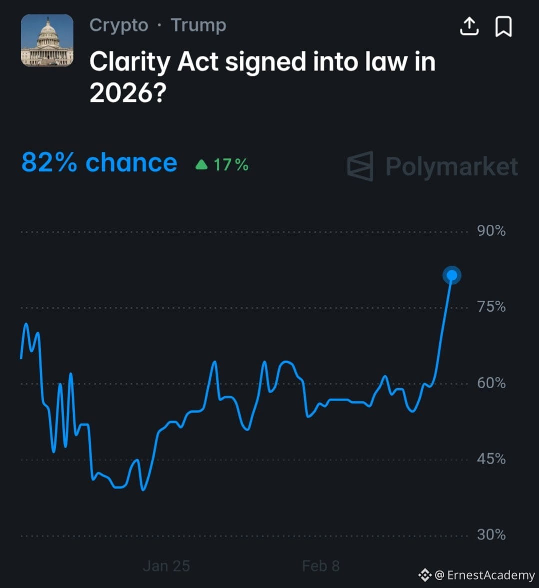Bookmark this Clarity Act market

503,26
